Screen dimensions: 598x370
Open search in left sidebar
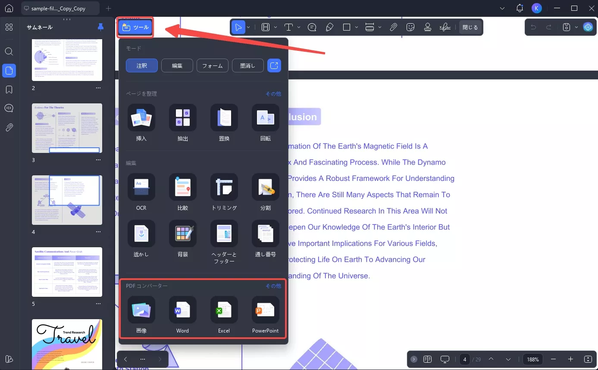tap(9, 51)
